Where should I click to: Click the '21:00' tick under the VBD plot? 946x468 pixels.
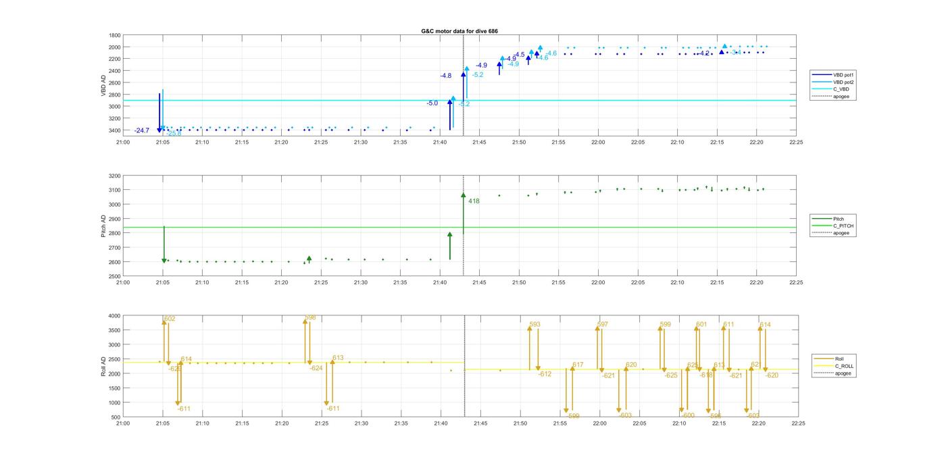pyautogui.click(x=123, y=142)
